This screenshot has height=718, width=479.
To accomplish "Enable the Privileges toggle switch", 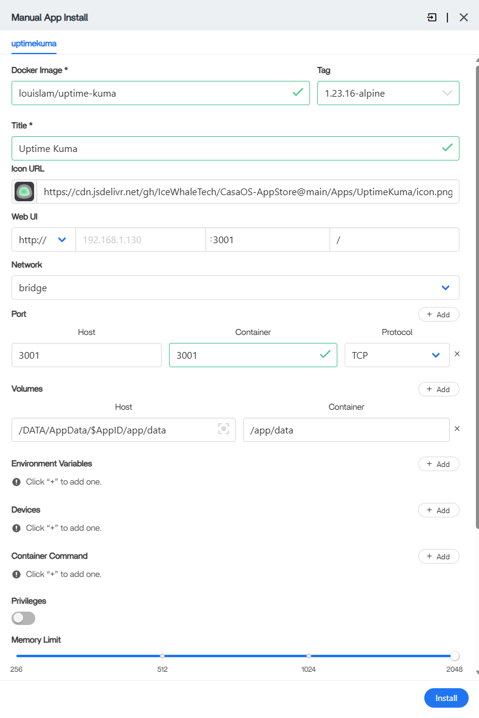I will coord(24,618).
